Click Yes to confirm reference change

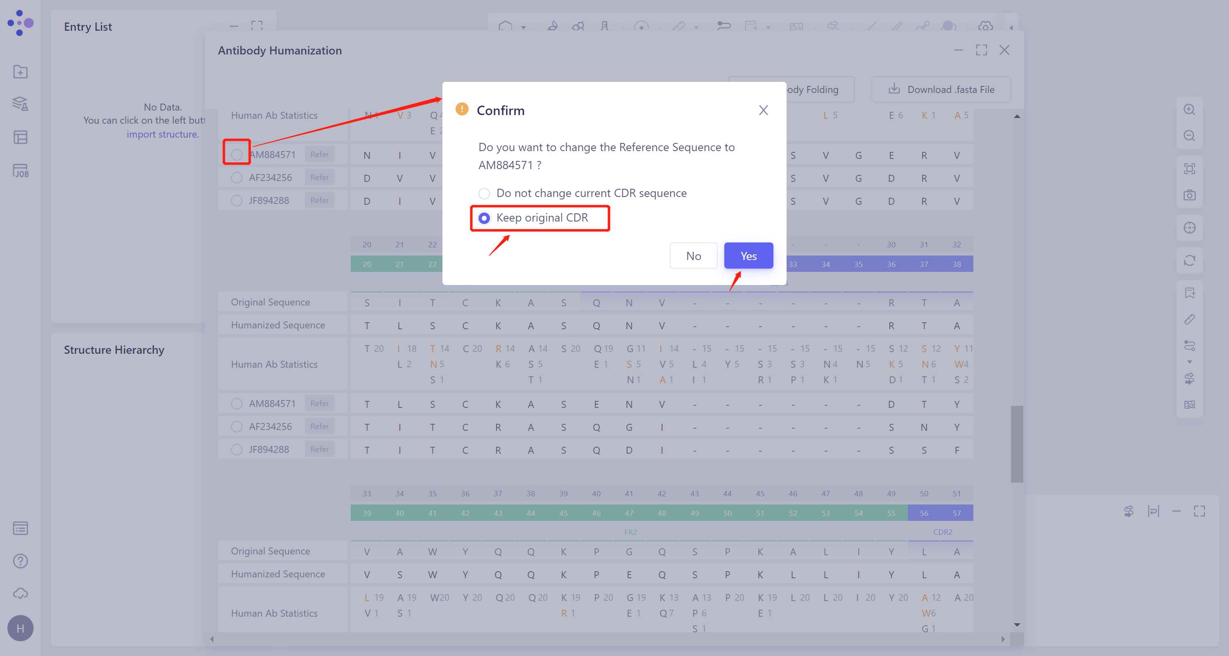pos(748,256)
